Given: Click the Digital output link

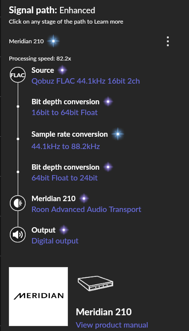Looking at the screenshot, I should pyautogui.click(x=55, y=241).
